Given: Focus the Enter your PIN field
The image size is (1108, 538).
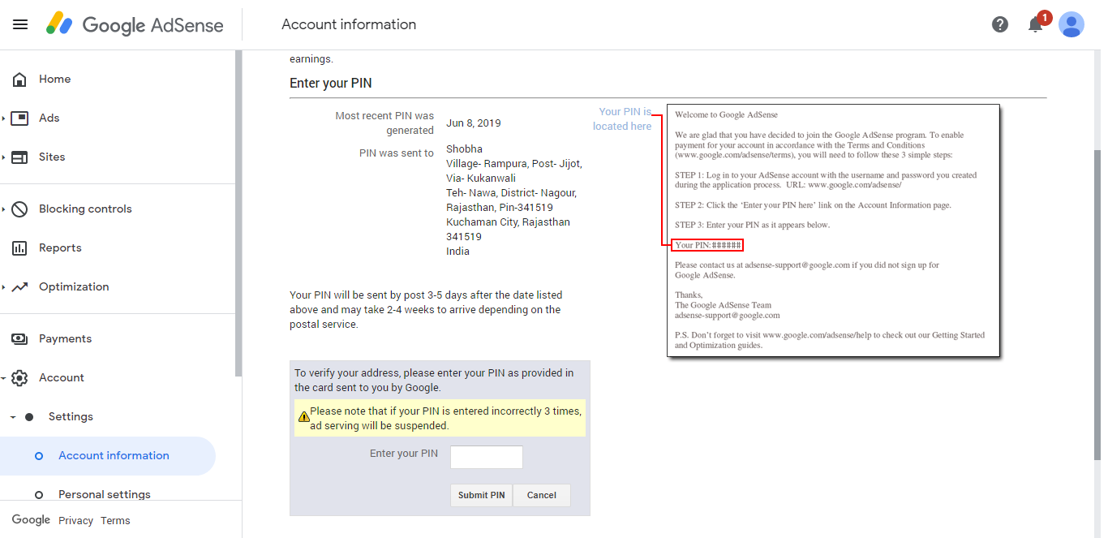Looking at the screenshot, I should pos(487,457).
